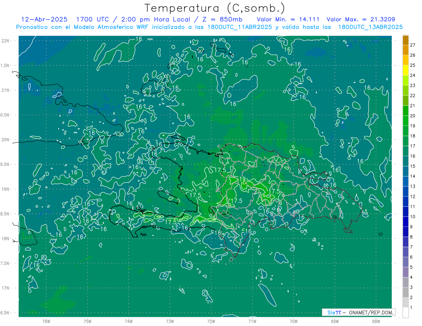Click the "70W" longitude label
Viewport: 422px width, 326px height.
pos(294,321)
